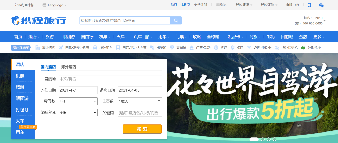Image resolution: width=338 pixels, height=143 pixels.
Task: Expand the phone number dropdown arrow
Action: (325, 21)
